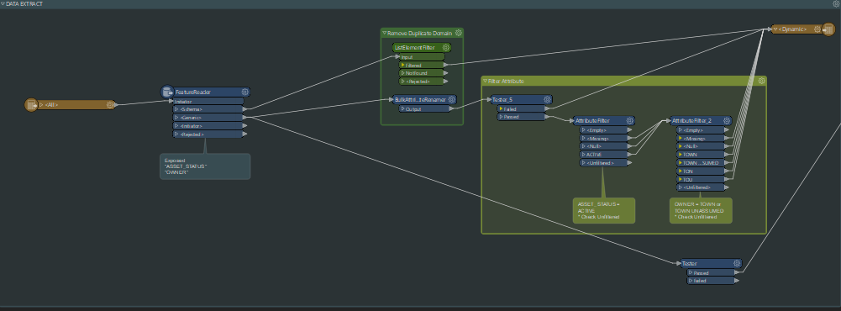Open ListElementFilter parameters gear
Screen dimensions: 841x311
click(x=446, y=48)
